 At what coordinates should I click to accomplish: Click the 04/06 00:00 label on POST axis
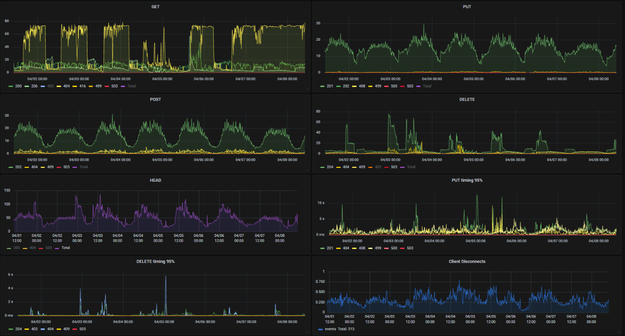click(x=204, y=160)
